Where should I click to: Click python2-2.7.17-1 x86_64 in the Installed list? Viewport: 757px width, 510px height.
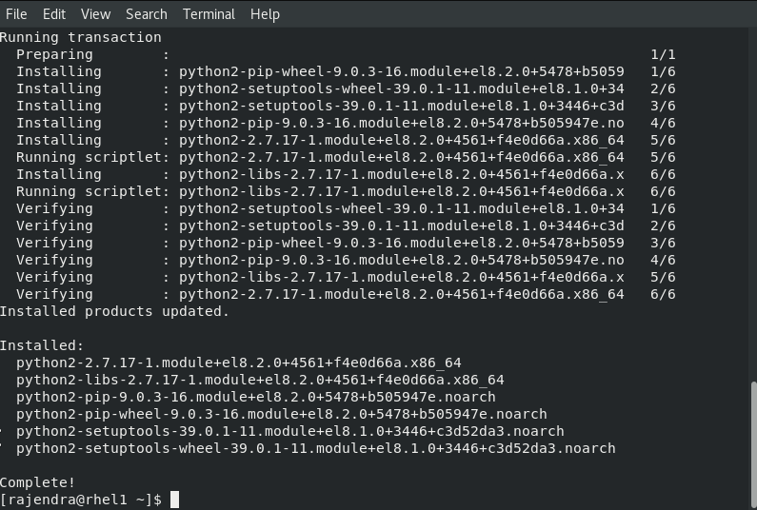click(x=238, y=363)
